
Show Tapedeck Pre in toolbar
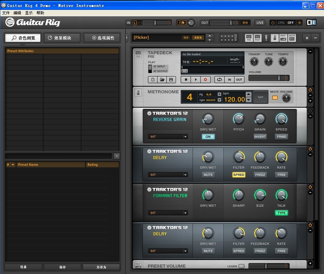[249, 38]
